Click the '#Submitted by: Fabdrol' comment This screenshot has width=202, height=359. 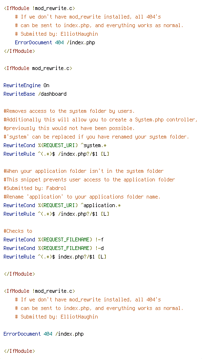click(x=35, y=188)
